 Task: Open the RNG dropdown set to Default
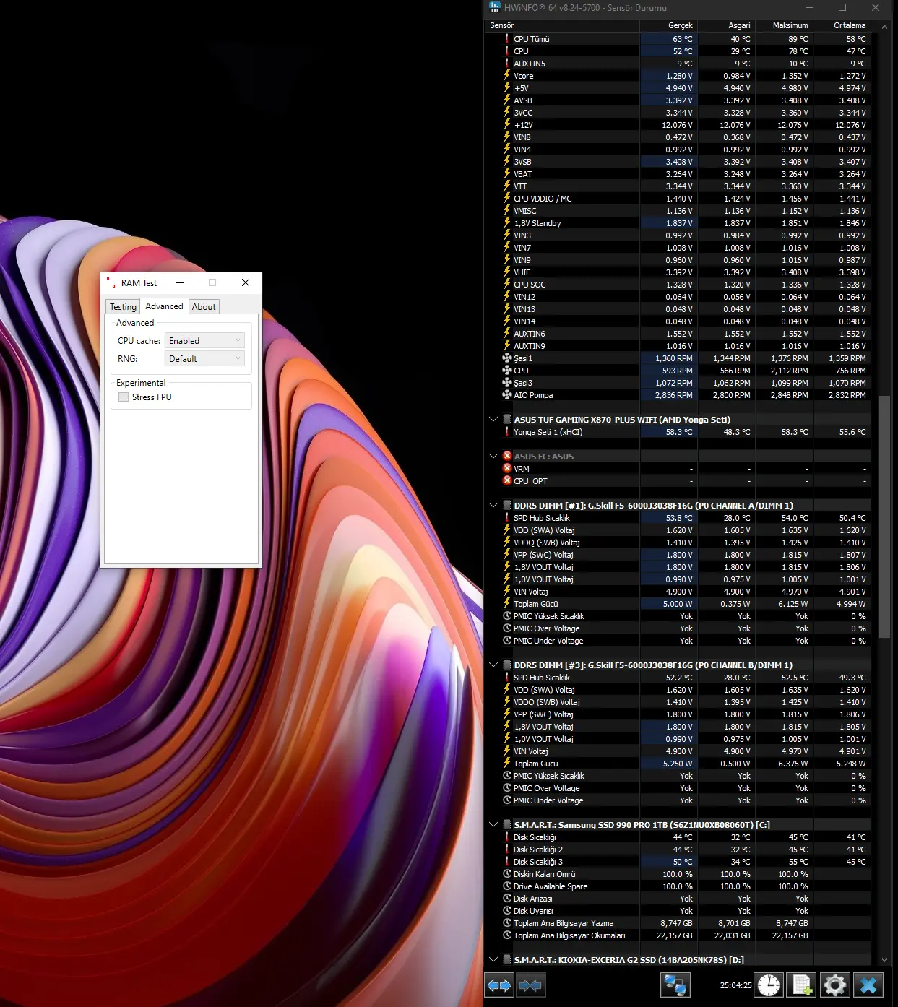click(x=204, y=359)
